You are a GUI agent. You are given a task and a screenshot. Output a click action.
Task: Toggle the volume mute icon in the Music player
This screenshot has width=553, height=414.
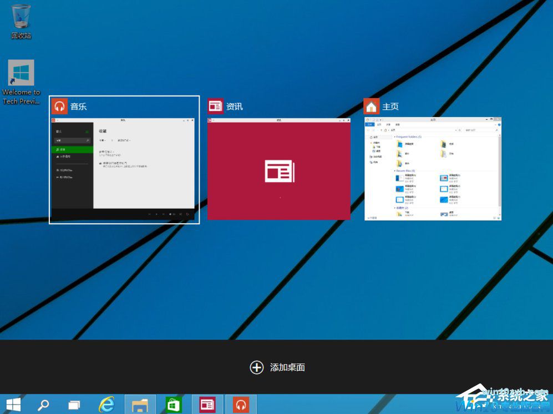pyautogui.click(x=171, y=214)
